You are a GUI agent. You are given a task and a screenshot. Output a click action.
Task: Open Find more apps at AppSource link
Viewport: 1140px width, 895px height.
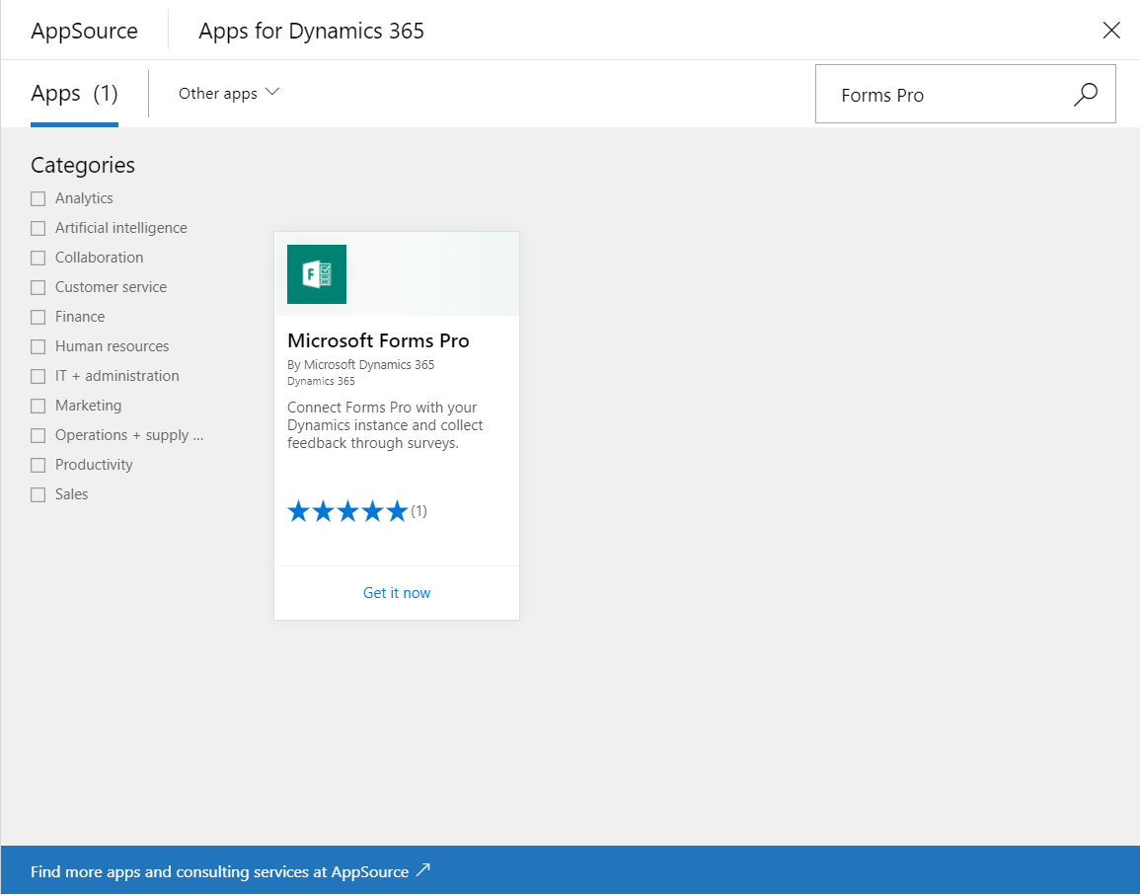[231, 871]
